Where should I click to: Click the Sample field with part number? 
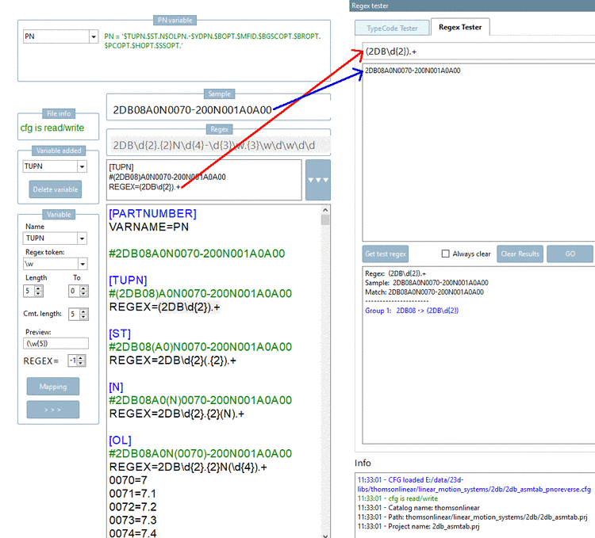pos(219,110)
